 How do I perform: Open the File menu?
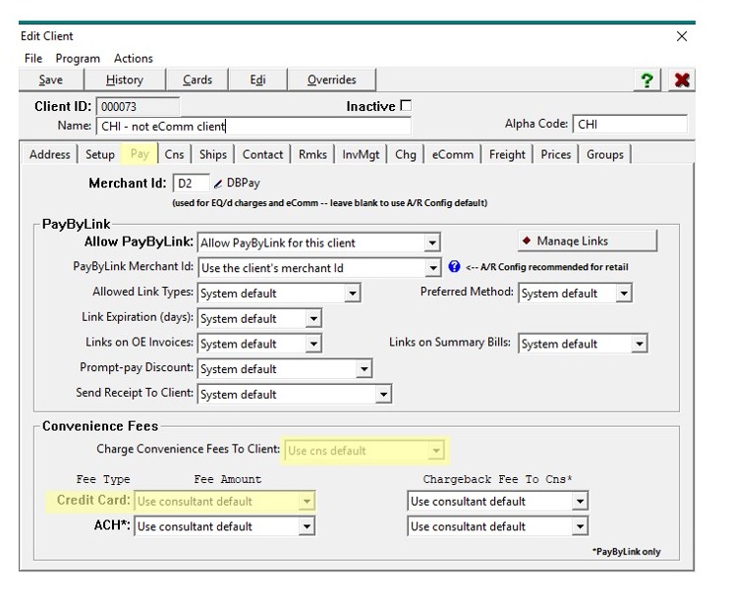(x=33, y=59)
